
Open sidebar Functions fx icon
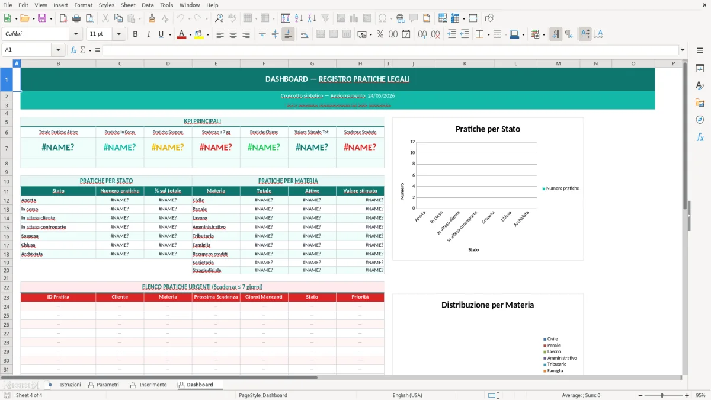[x=700, y=137]
